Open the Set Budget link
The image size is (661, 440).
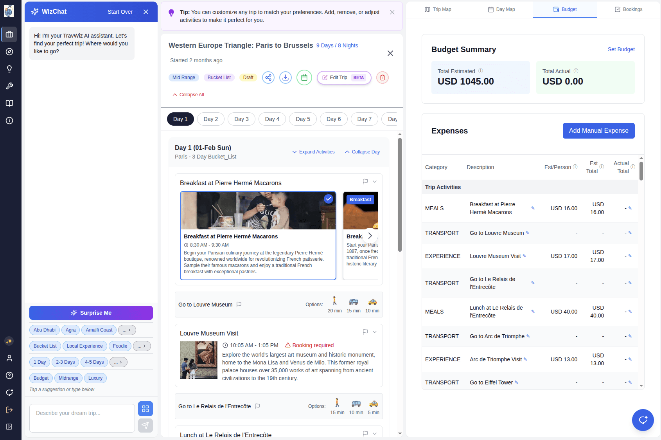(621, 49)
